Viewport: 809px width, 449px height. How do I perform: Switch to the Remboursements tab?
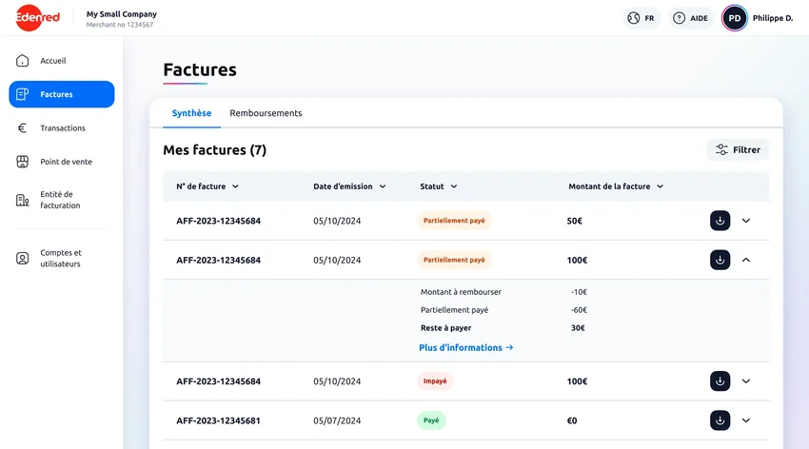coord(266,113)
